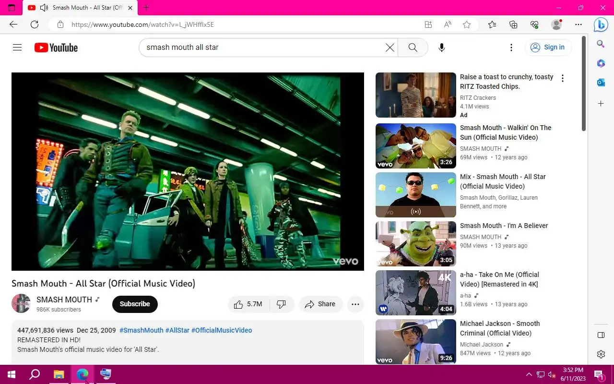Click the browser address bar URL
The height and width of the screenshot is (384, 614).
point(142,24)
